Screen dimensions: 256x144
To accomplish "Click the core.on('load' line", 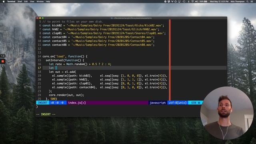I will (65, 56).
